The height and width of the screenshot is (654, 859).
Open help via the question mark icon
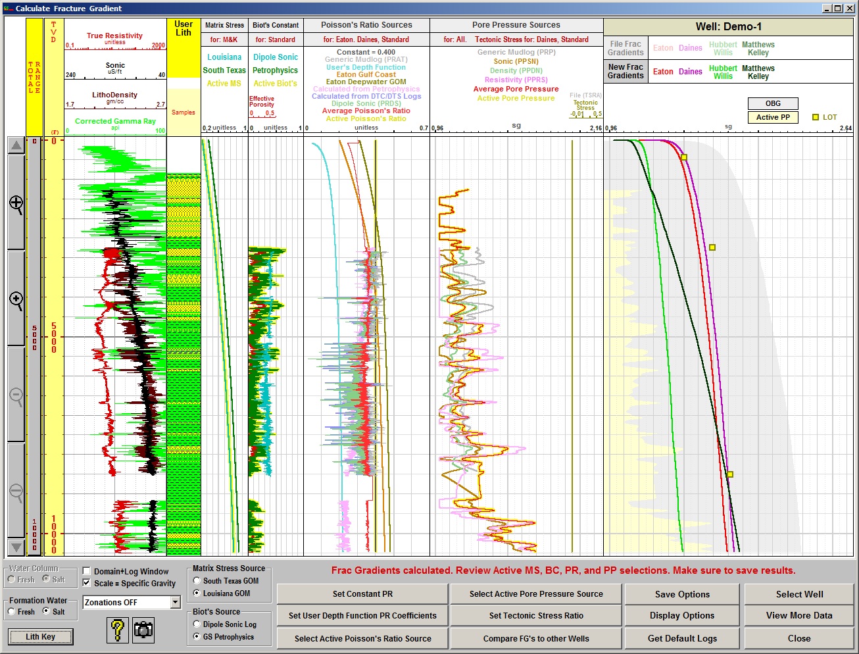[117, 630]
